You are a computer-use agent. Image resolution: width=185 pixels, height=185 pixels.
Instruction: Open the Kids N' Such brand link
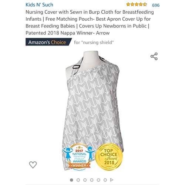pos(39,5)
